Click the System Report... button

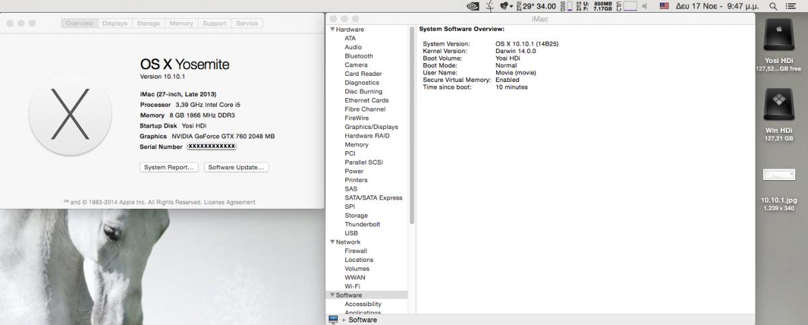click(x=169, y=167)
